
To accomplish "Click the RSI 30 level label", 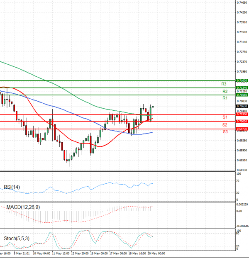I will [238, 193].
